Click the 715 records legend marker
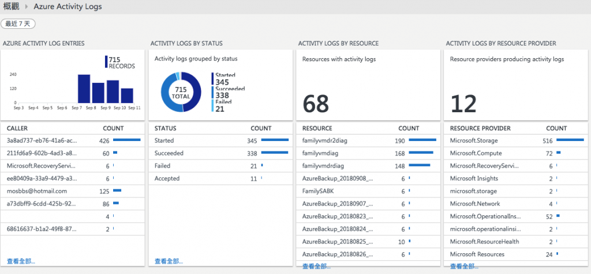Image resolution: width=591 pixels, height=274 pixels. (x=106, y=62)
